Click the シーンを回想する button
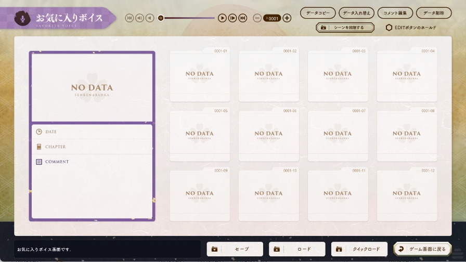 coord(345,28)
